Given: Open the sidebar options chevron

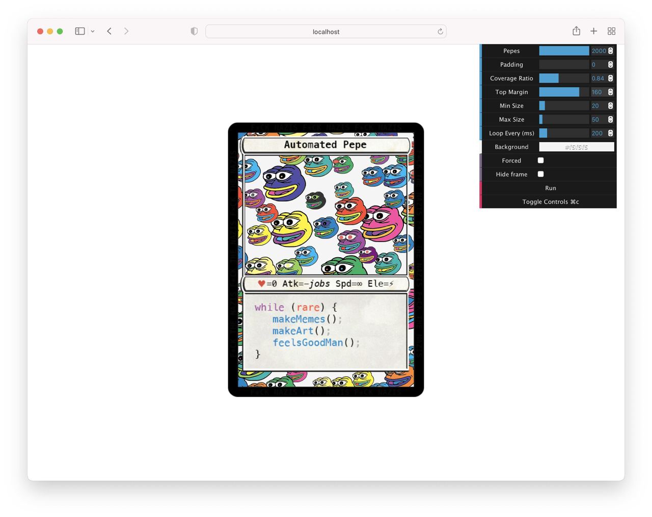Looking at the screenshot, I should pos(93,31).
